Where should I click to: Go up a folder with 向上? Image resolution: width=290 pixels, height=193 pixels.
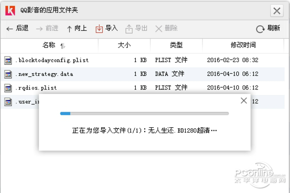point(77,28)
